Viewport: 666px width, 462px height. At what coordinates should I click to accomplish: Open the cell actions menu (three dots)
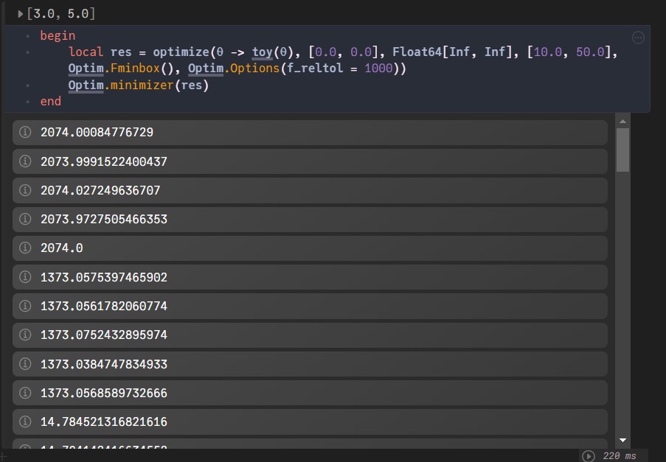(638, 38)
